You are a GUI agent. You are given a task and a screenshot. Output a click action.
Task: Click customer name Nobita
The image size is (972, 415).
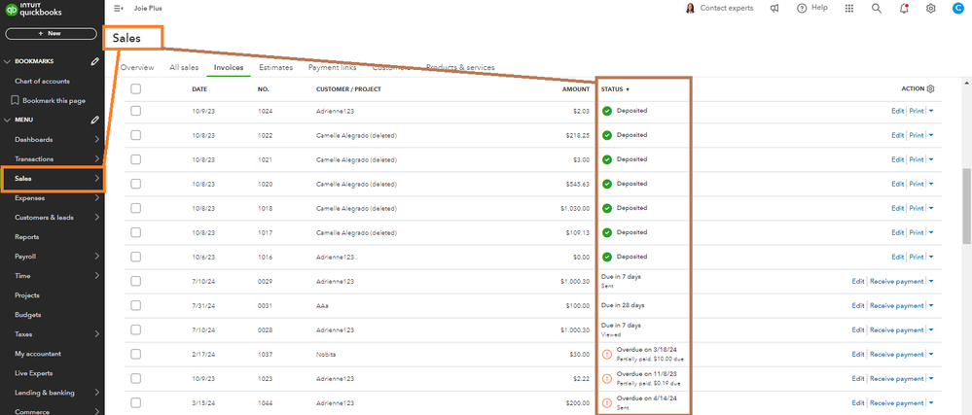click(326, 355)
